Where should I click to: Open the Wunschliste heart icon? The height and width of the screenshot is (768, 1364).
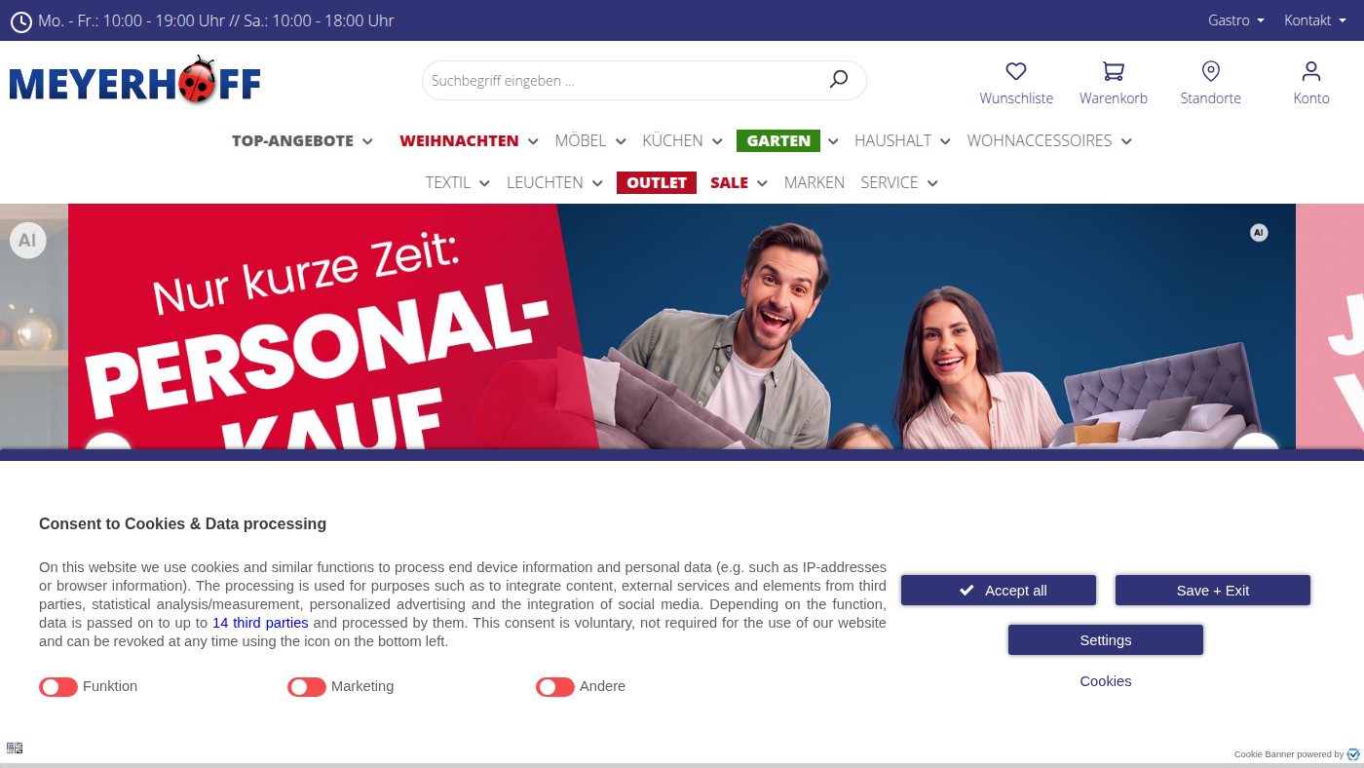(x=1016, y=71)
